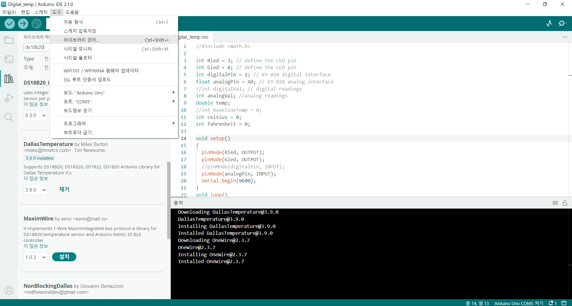Open the 1.0.3 version dropdown for MaximWire

(x=35, y=257)
